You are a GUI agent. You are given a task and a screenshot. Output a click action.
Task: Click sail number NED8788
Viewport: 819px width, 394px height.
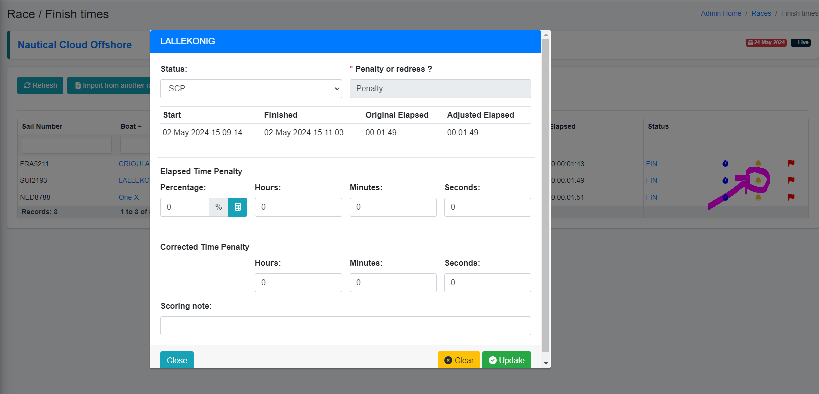(35, 197)
